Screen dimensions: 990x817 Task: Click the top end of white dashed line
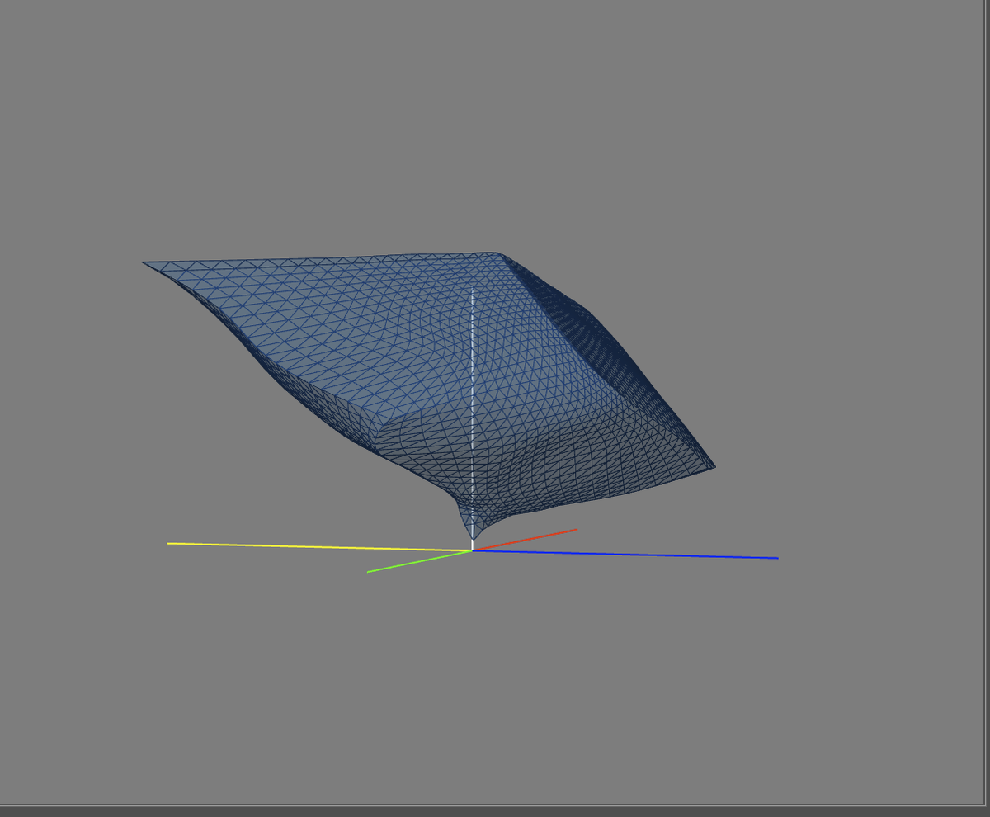472,290
